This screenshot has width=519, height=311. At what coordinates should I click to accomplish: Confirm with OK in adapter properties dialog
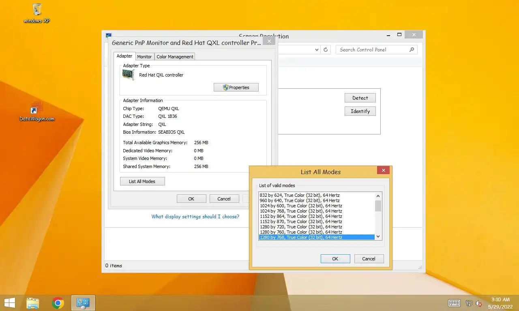191,199
